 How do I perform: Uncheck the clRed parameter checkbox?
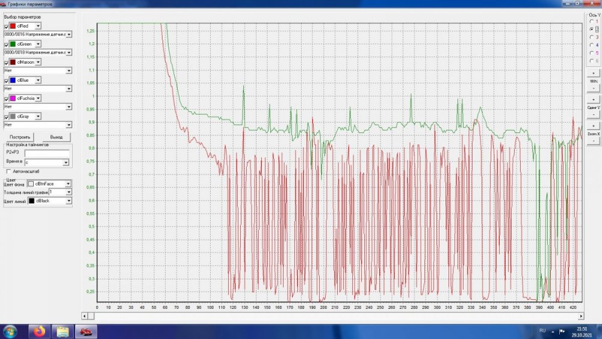pos(6,26)
